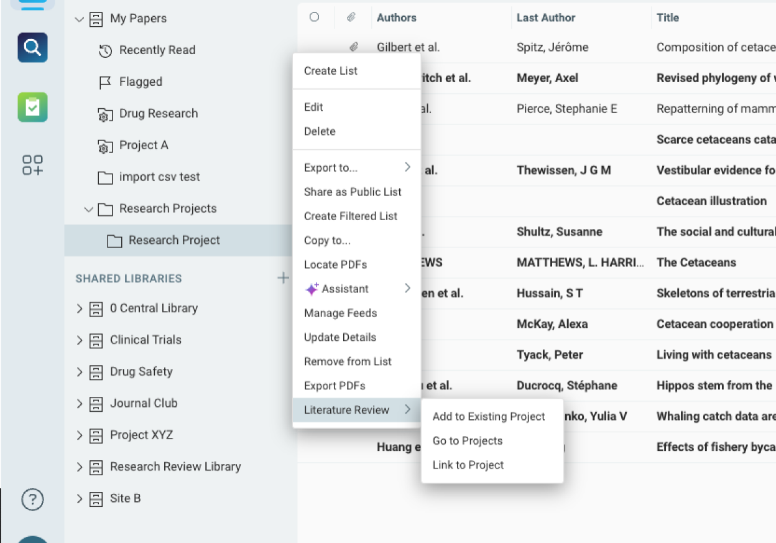Screen dimensions: 776x543
Task: Select the green tasks clipboard icon in sidebar
Action: [32, 107]
